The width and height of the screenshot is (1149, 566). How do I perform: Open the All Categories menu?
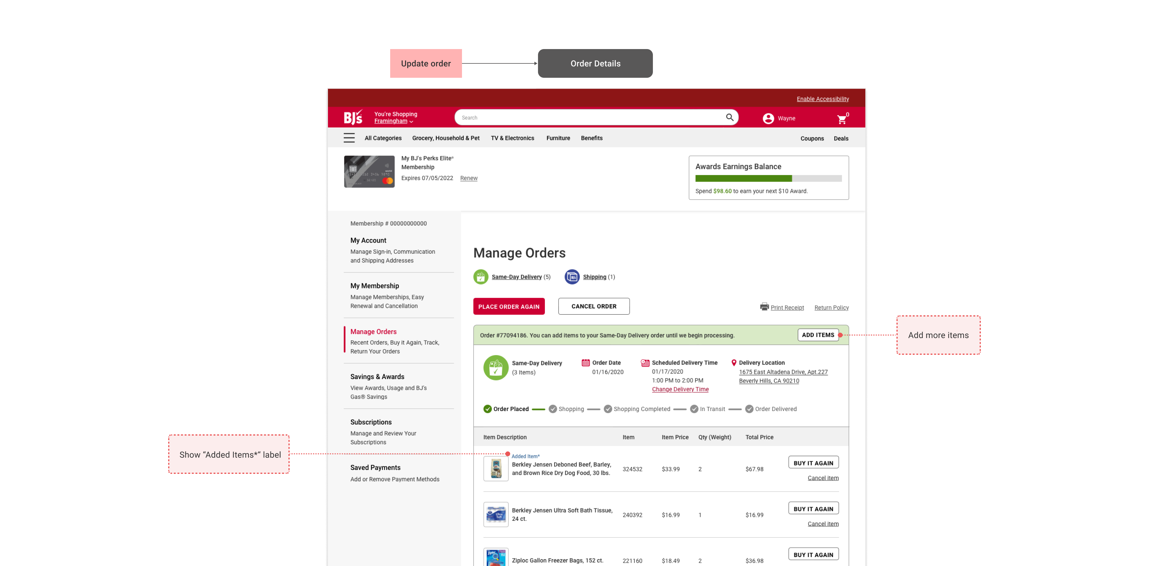click(383, 138)
